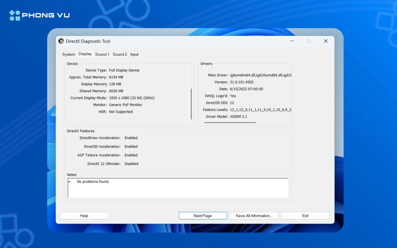Click inside the Notes text box

[x=178, y=188]
